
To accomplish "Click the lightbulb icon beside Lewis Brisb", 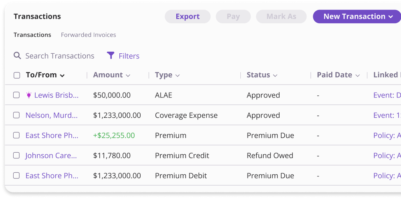I will (29, 95).
